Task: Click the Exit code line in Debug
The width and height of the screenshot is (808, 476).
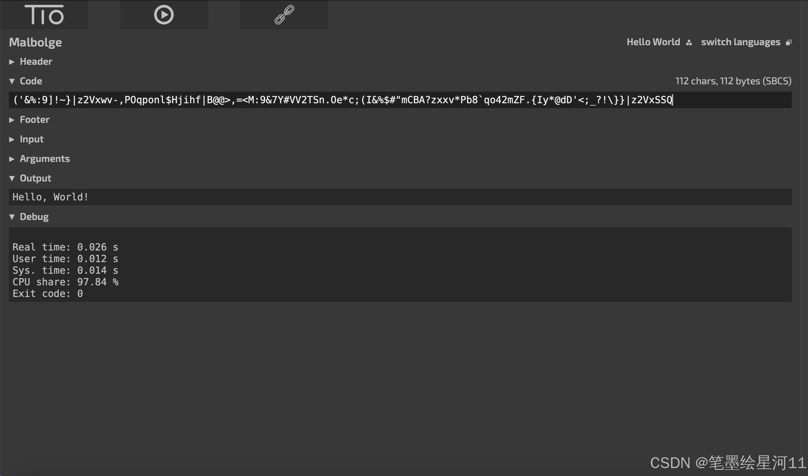Action: 47,294
